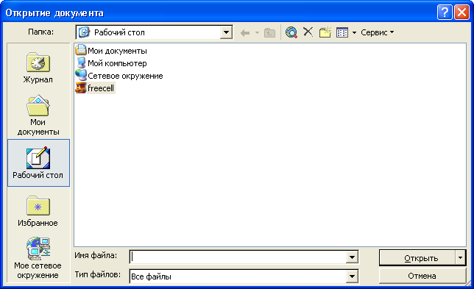Screen dimensions: 474x289
Task: Select the Мои документы list entry text
Action: [117, 51]
